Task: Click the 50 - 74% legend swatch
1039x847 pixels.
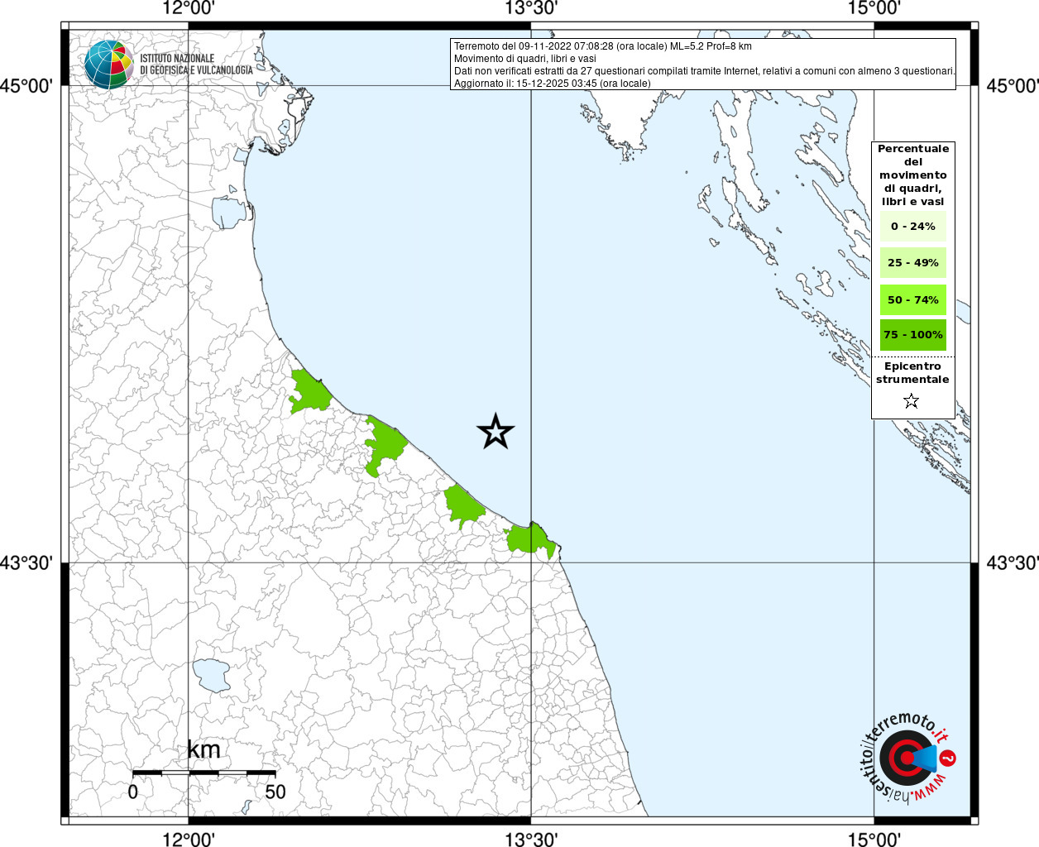Action: [912, 299]
